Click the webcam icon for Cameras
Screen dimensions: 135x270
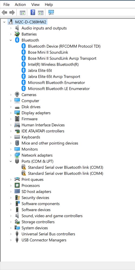pos(17,94)
